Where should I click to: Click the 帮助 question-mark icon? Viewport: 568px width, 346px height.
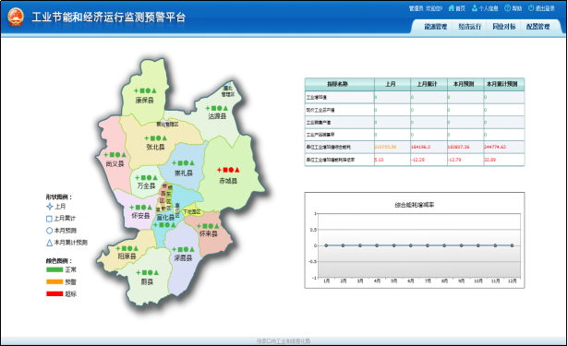507,8
